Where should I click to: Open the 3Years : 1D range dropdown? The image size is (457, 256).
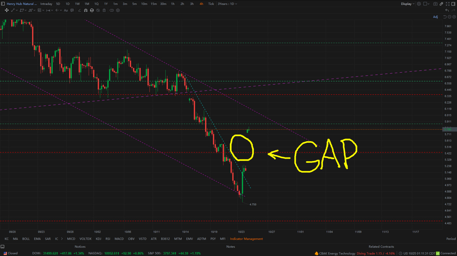point(227,4)
